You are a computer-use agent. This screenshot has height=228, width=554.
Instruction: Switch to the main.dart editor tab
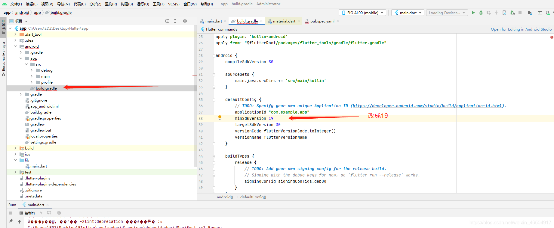click(x=214, y=21)
